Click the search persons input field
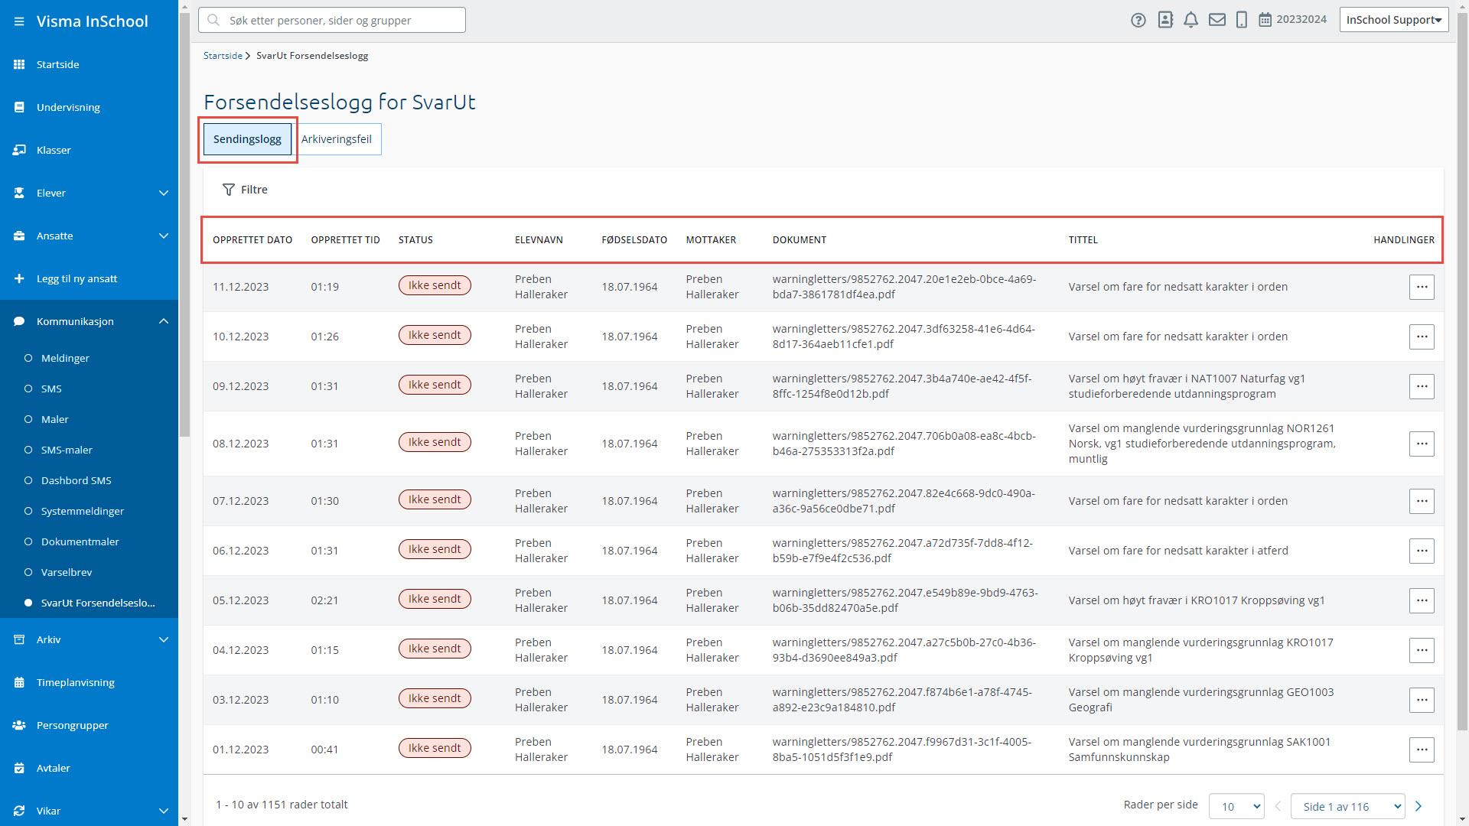The height and width of the screenshot is (826, 1469). point(332,20)
